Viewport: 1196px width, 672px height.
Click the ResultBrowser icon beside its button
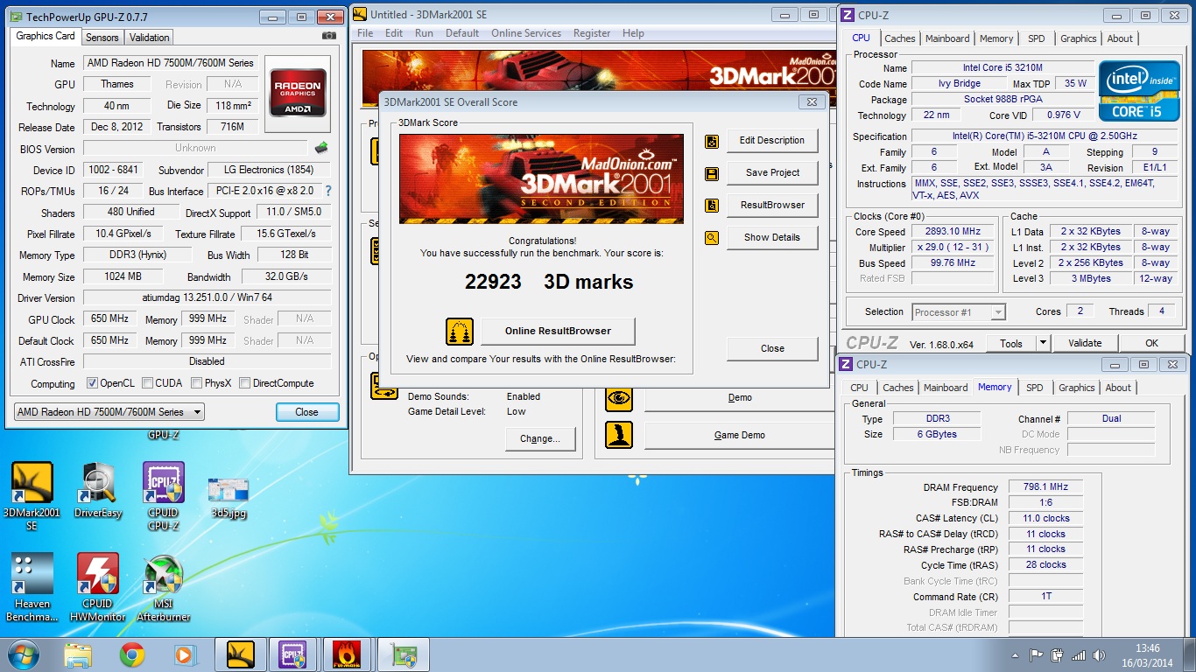tap(712, 206)
